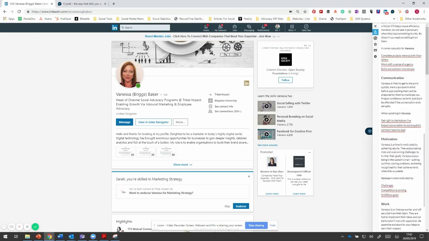
Task: Pause the Loom recording
Action: 27,227
